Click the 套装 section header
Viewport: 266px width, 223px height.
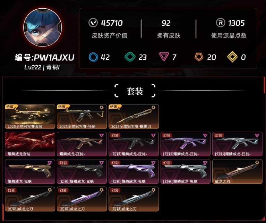135,91
